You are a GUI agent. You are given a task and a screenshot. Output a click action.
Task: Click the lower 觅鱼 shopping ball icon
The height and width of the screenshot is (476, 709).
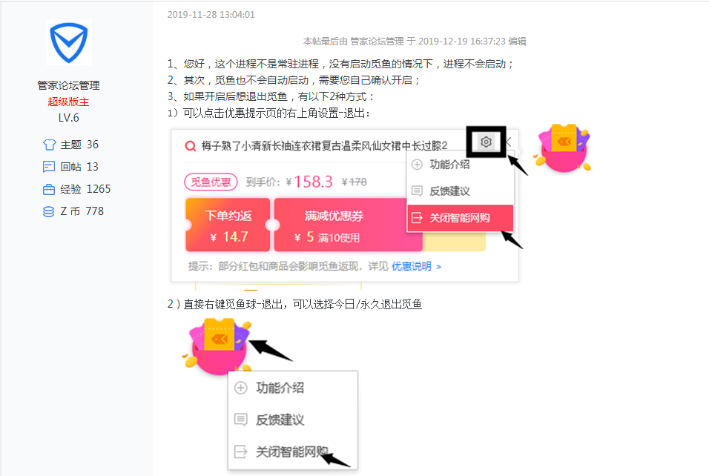point(217,346)
